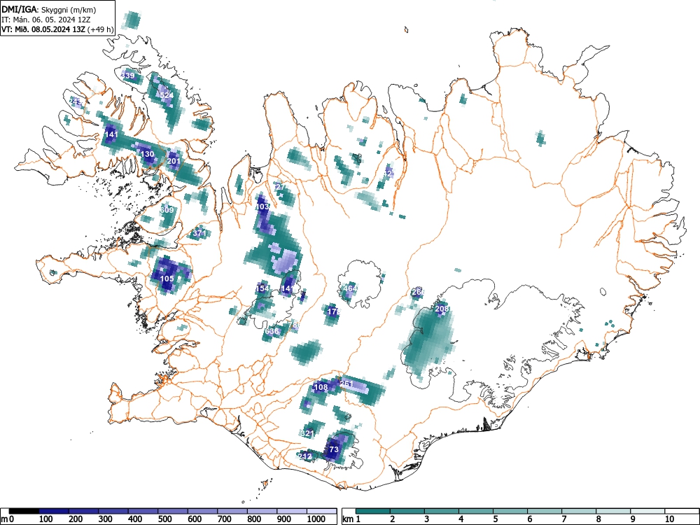
Task: Click the 154 value on the map
Action: [x=262, y=288]
